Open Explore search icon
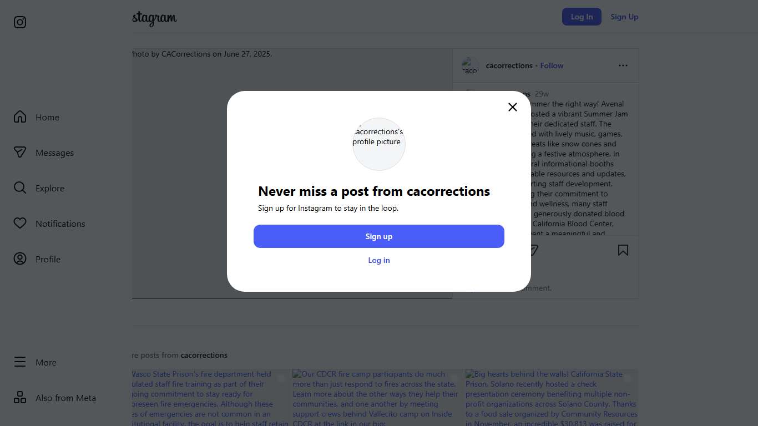The height and width of the screenshot is (426, 758). coord(20,188)
